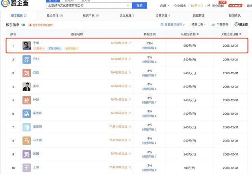Click the bell icon for 发生变更时提醒我
Screen dimensions: 252x174
(x=30, y=25)
